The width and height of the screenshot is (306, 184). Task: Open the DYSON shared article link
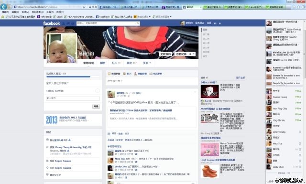(x=141, y=110)
